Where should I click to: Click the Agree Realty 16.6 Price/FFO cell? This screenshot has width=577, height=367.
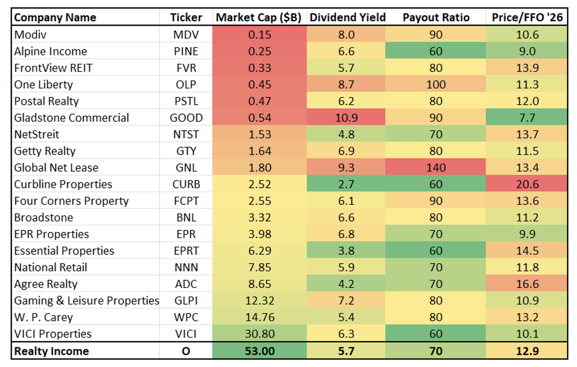click(527, 284)
